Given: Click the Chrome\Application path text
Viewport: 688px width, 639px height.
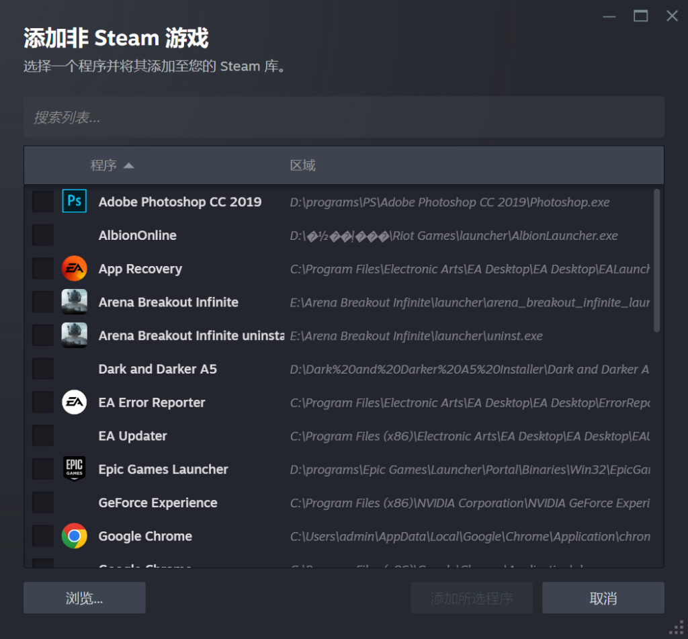Looking at the screenshot, I should 470,537.
